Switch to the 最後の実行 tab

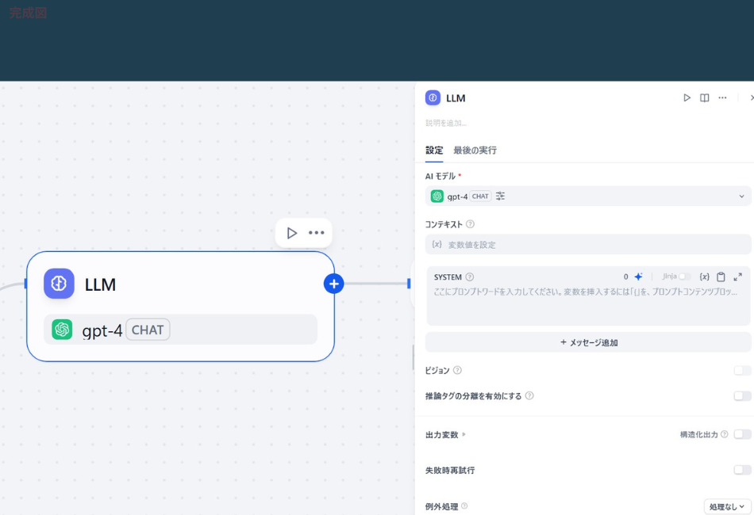tap(476, 150)
